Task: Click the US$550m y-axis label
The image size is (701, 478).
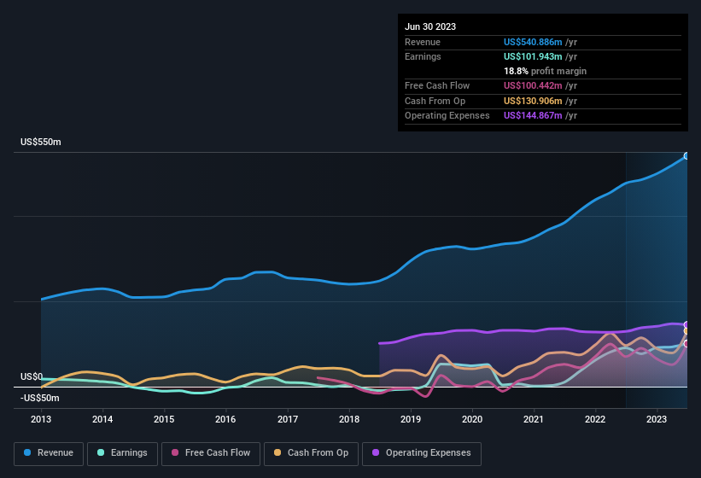Action: click(41, 142)
